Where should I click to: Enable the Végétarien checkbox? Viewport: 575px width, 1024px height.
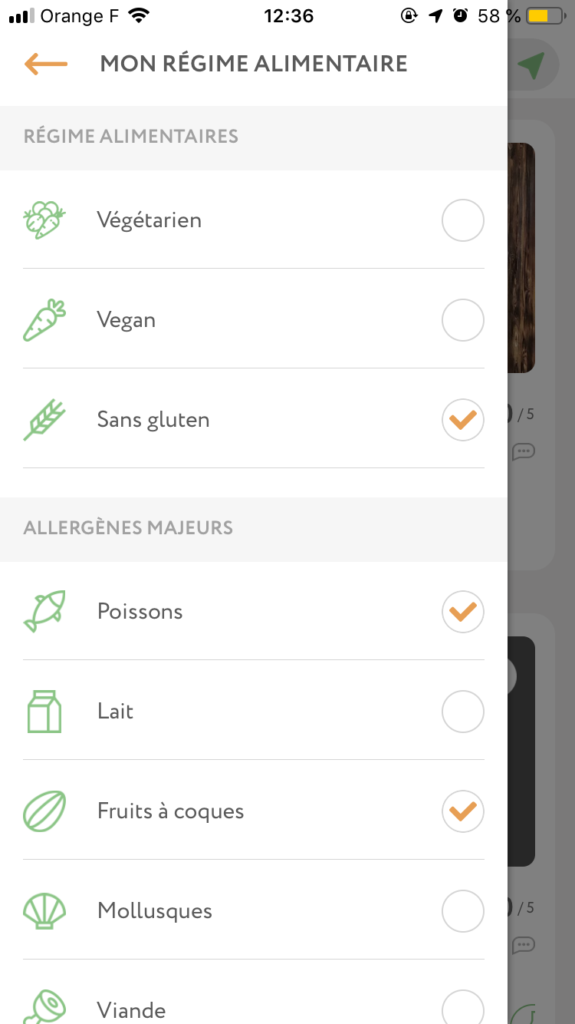[x=463, y=220]
